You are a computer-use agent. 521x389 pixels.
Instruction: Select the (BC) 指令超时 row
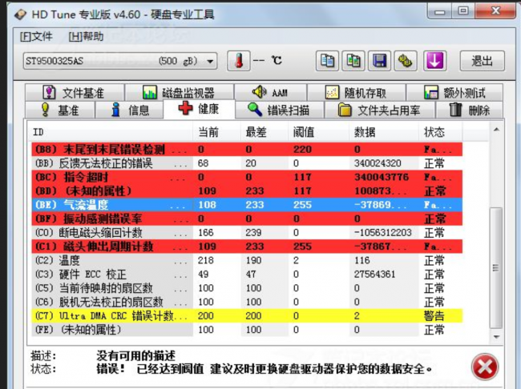click(247, 177)
